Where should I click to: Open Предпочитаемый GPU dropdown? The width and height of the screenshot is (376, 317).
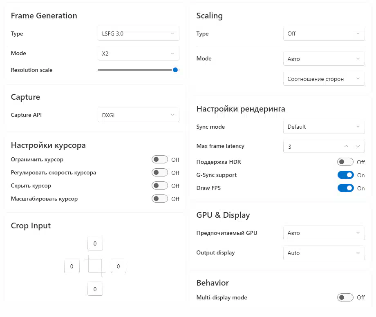[324, 233]
